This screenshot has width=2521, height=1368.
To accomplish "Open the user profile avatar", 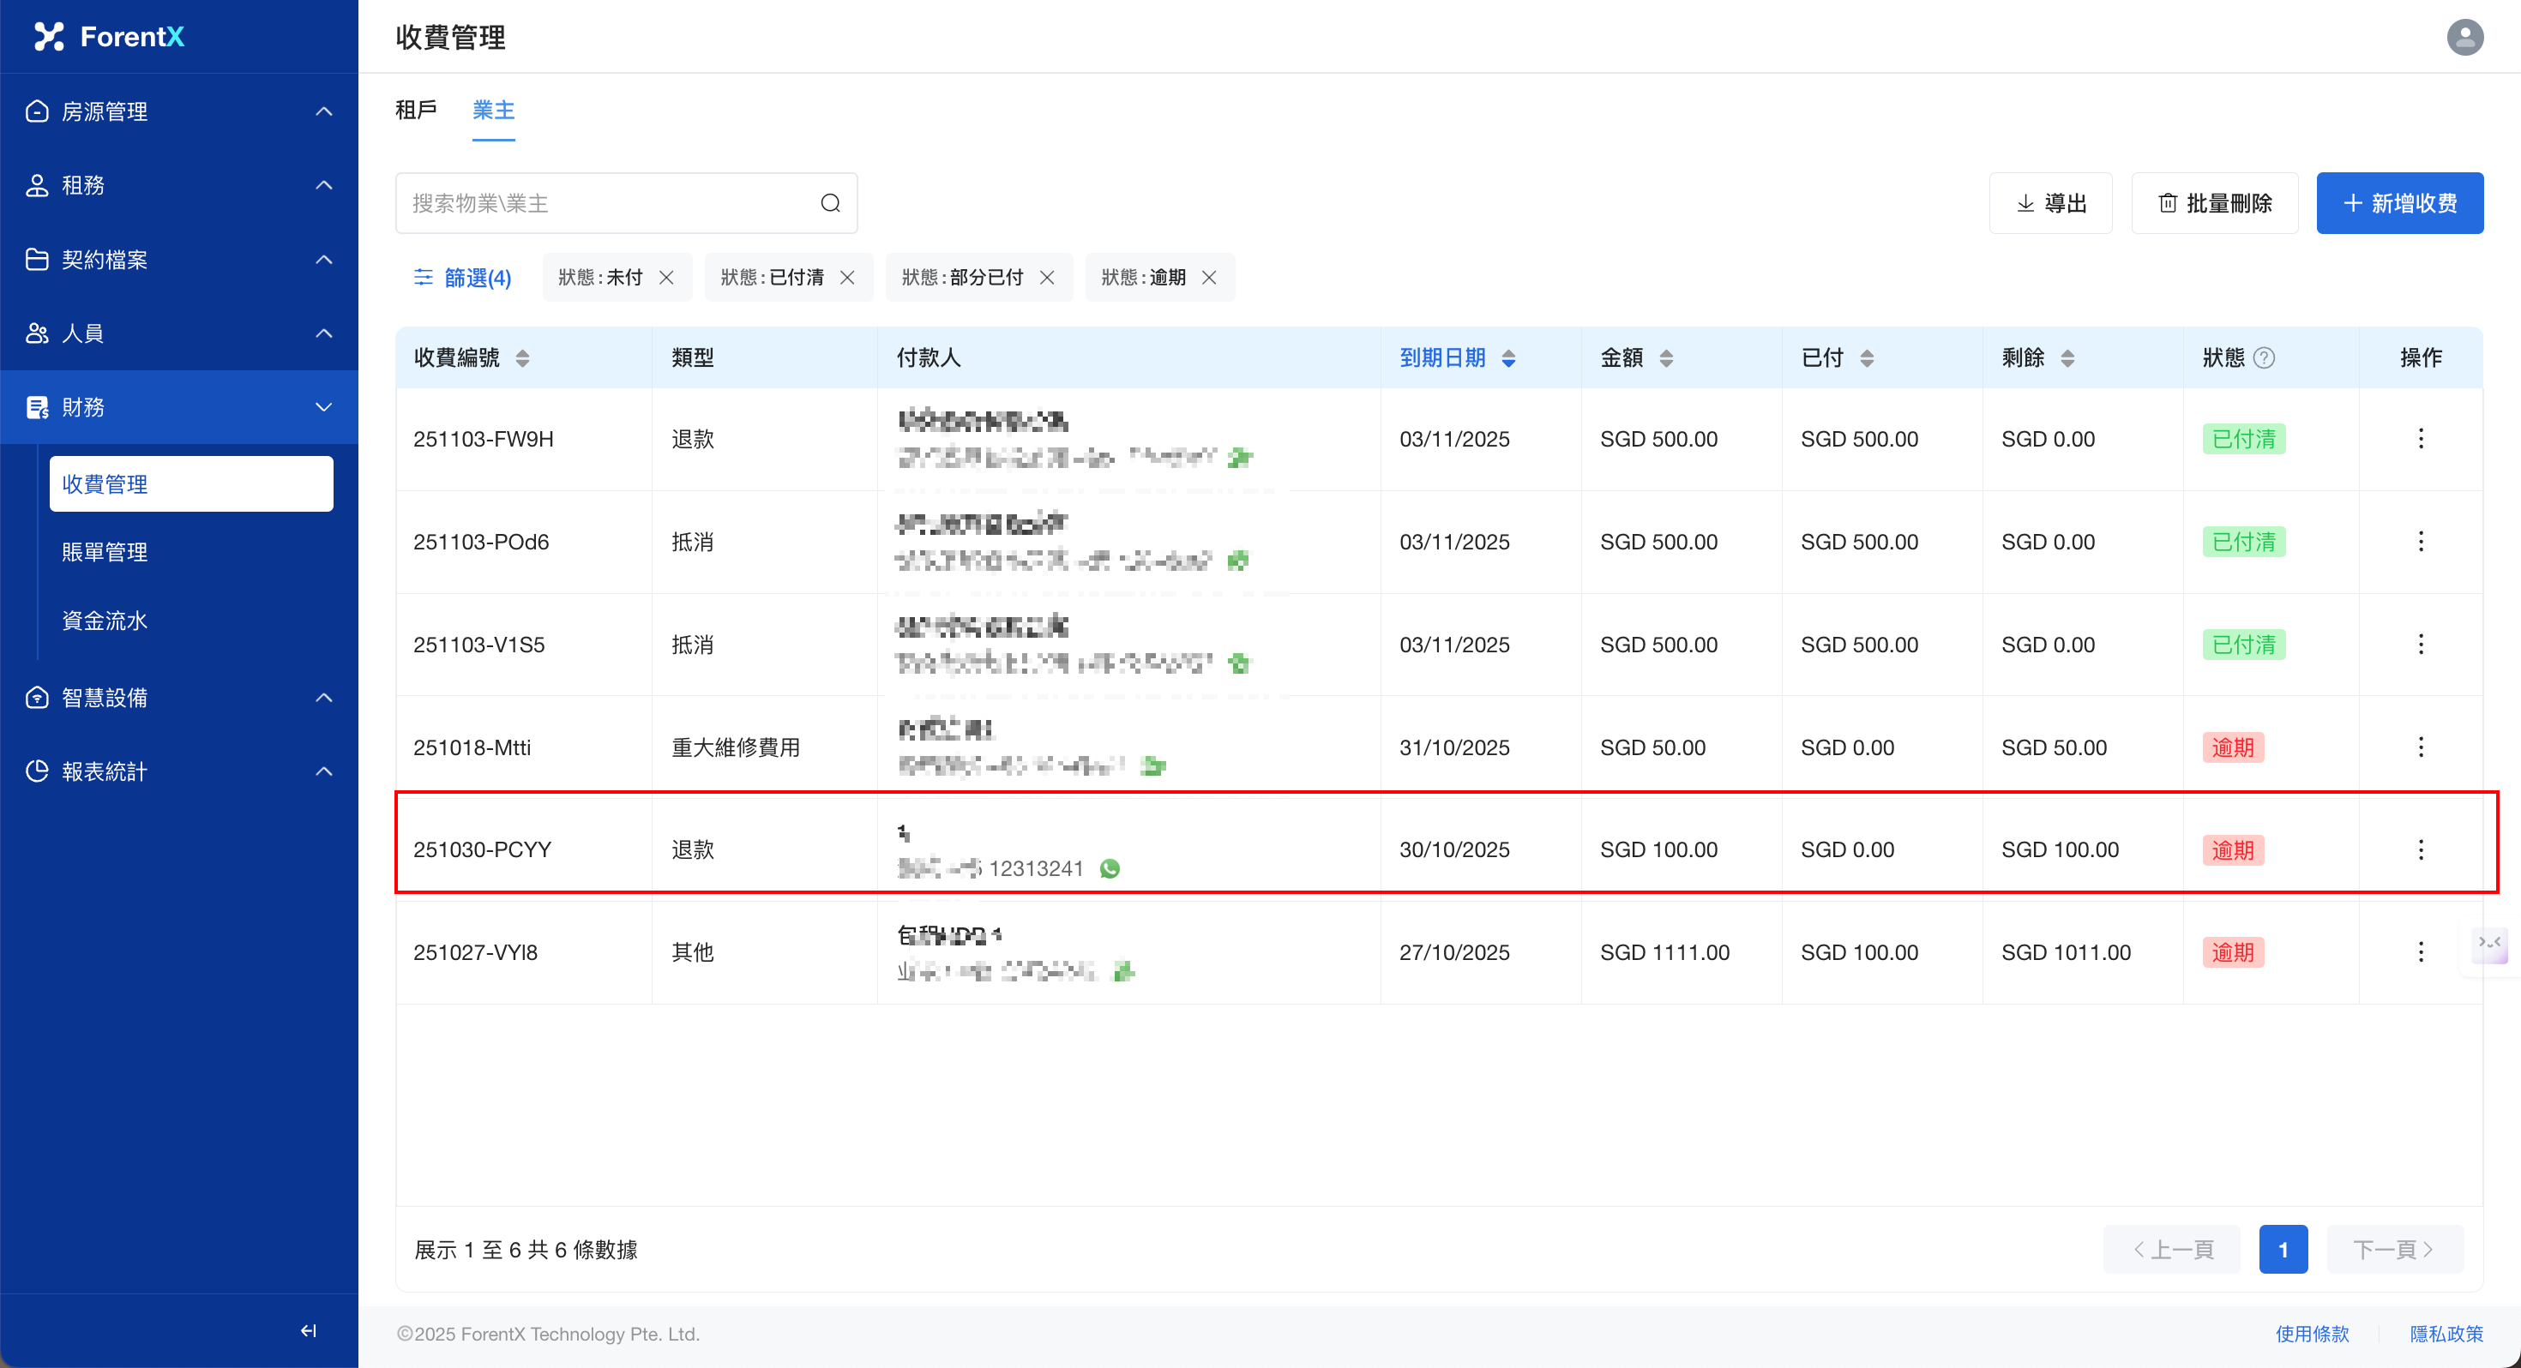I will (x=2464, y=37).
